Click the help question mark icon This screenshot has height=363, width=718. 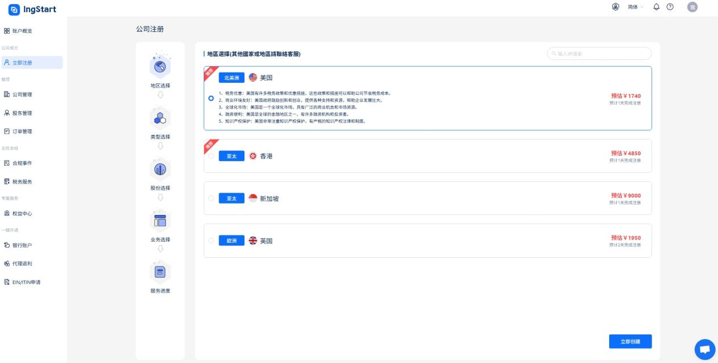670,7
